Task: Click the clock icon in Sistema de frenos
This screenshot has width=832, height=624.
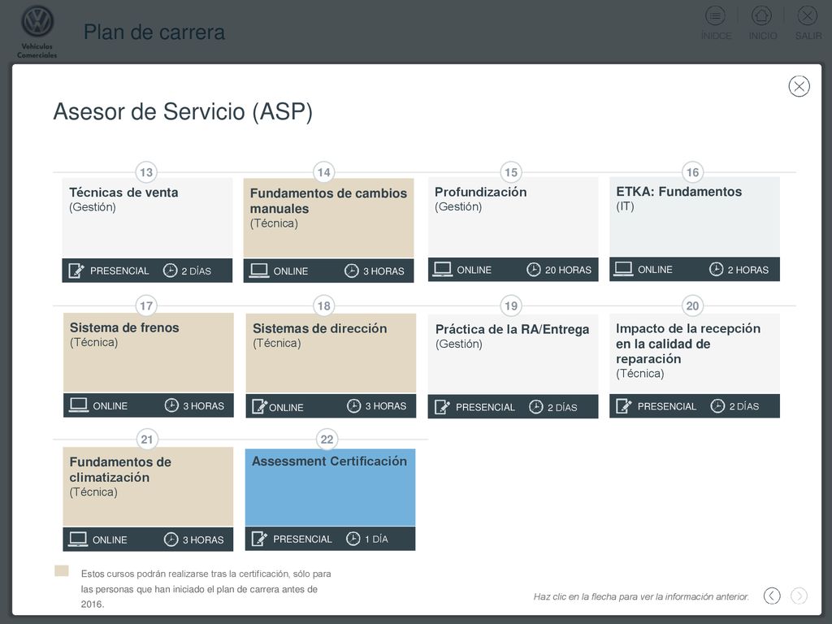Action: coord(171,405)
